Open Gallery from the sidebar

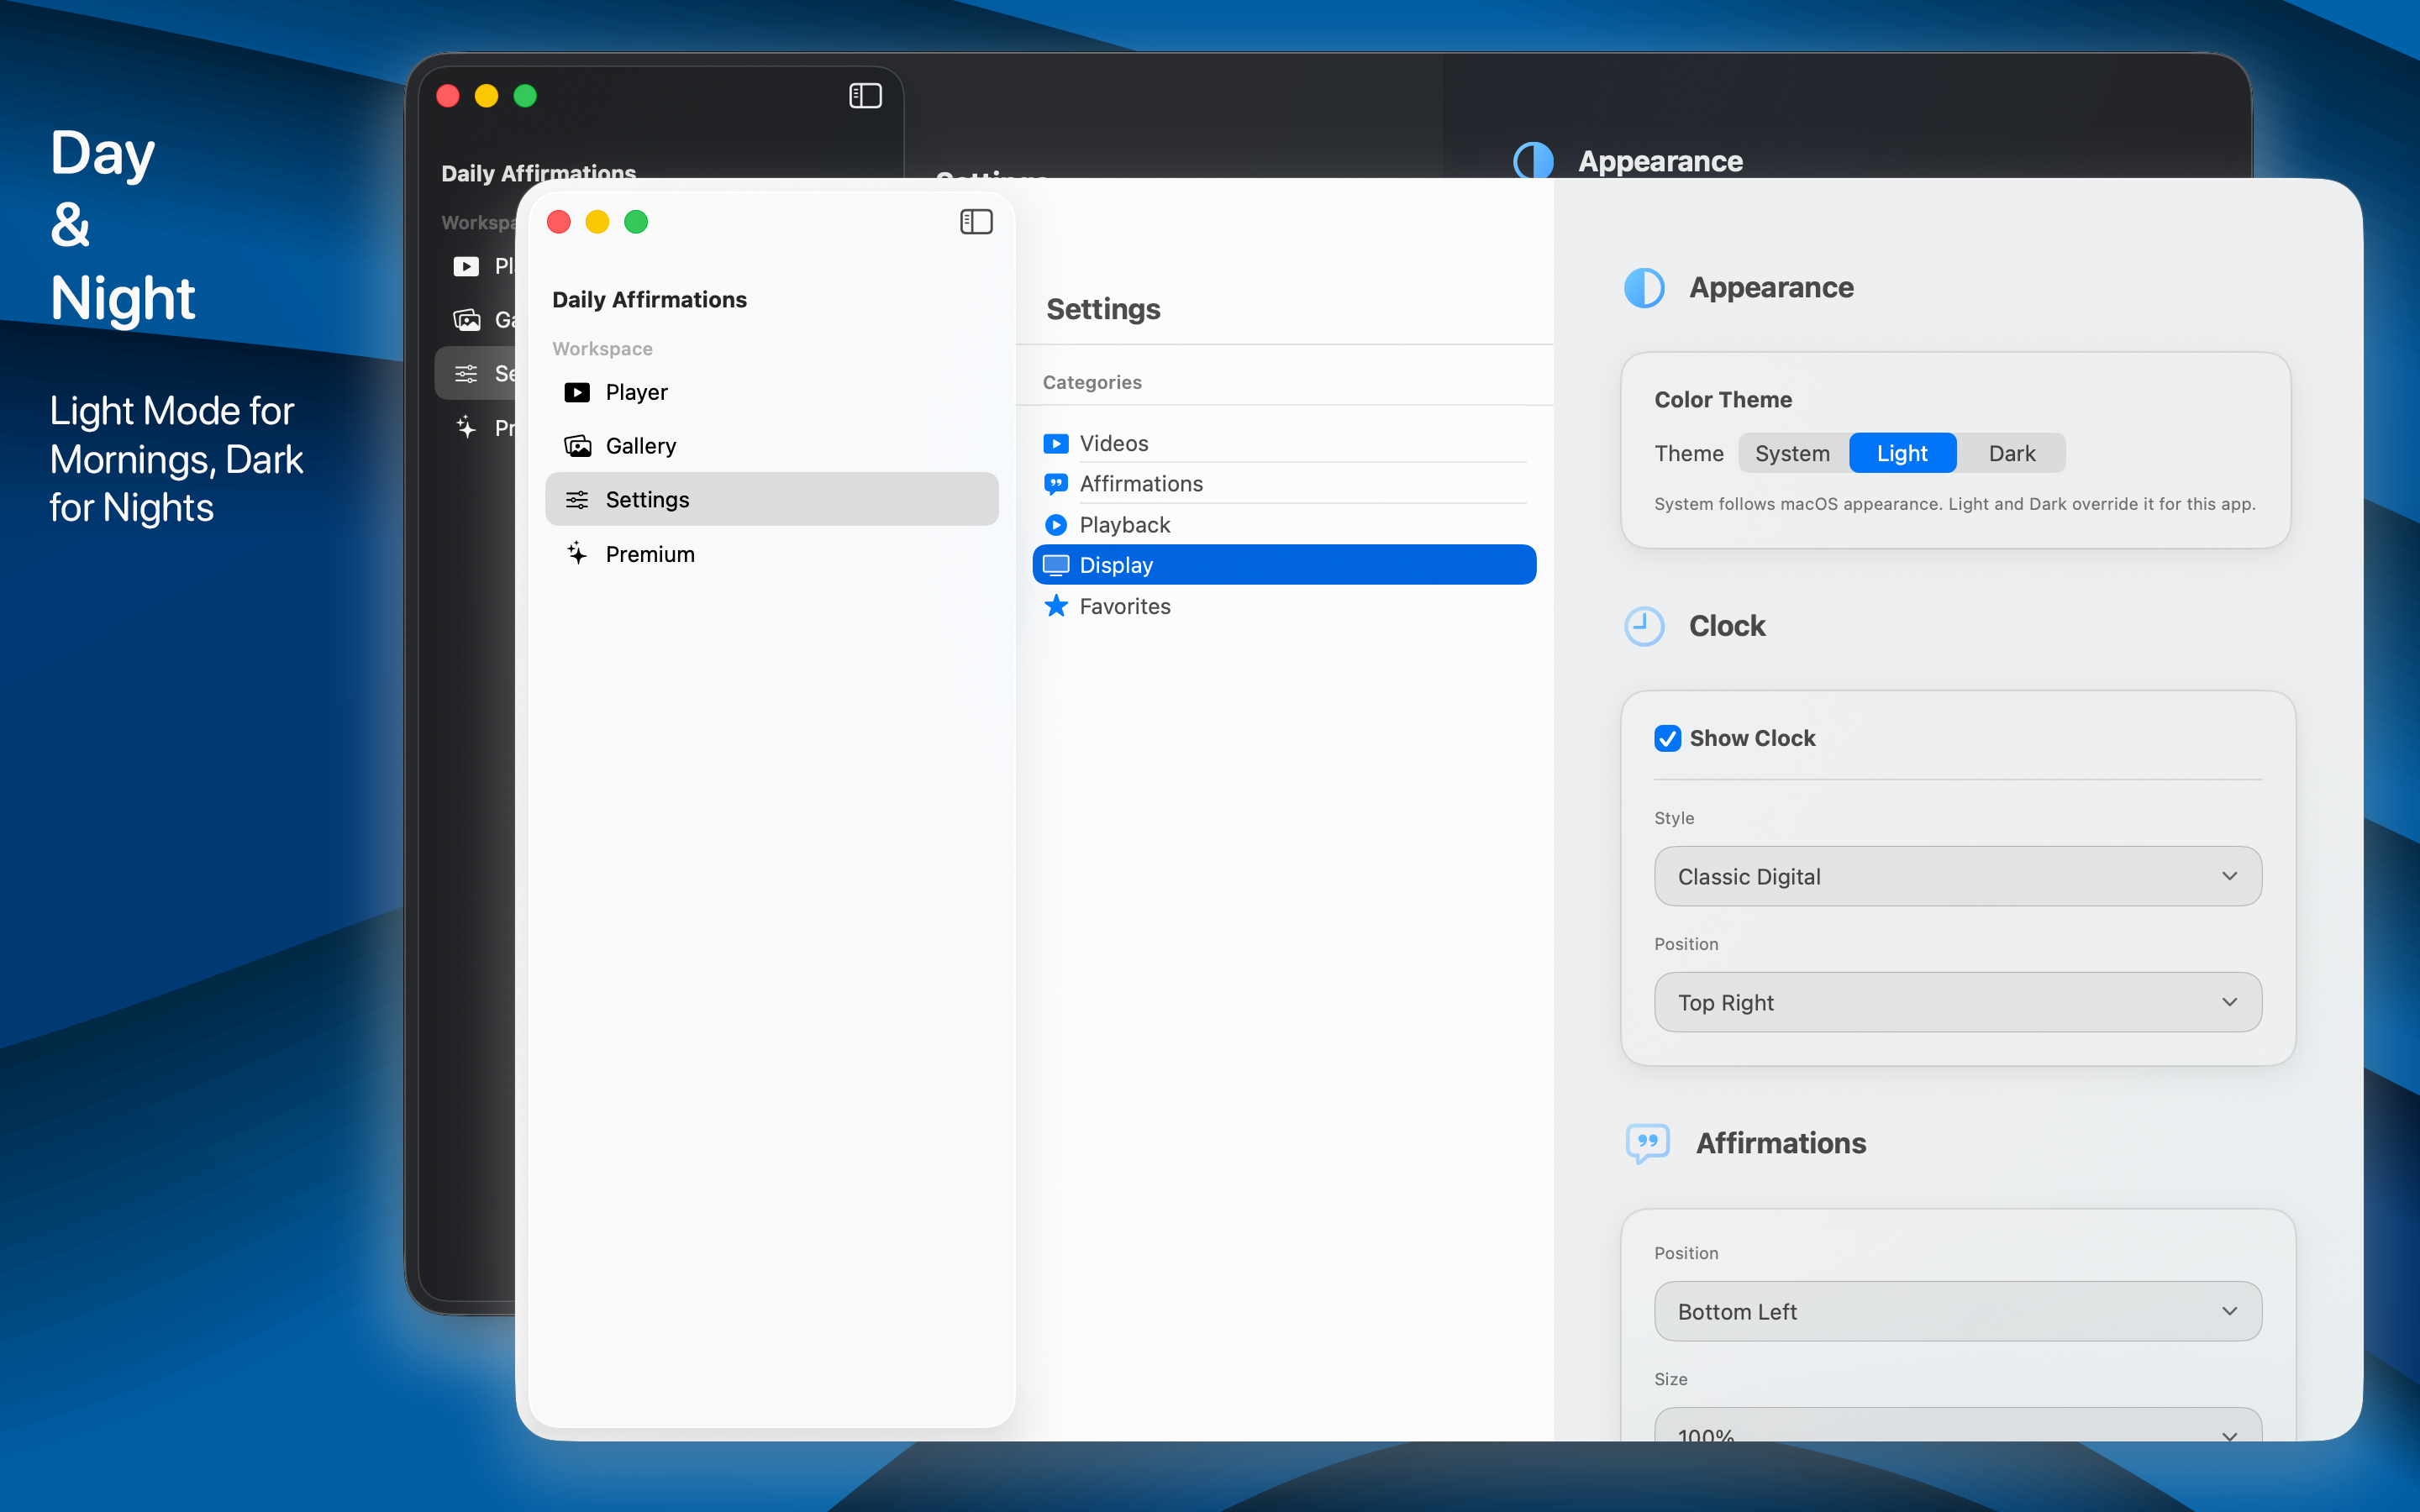pyautogui.click(x=640, y=446)
